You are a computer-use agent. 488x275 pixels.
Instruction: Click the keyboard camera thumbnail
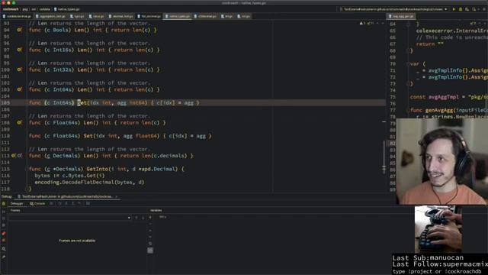click(438, 229)
